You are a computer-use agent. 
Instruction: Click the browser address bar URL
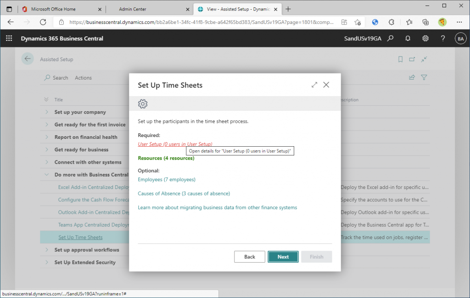[x=201, y=22]
